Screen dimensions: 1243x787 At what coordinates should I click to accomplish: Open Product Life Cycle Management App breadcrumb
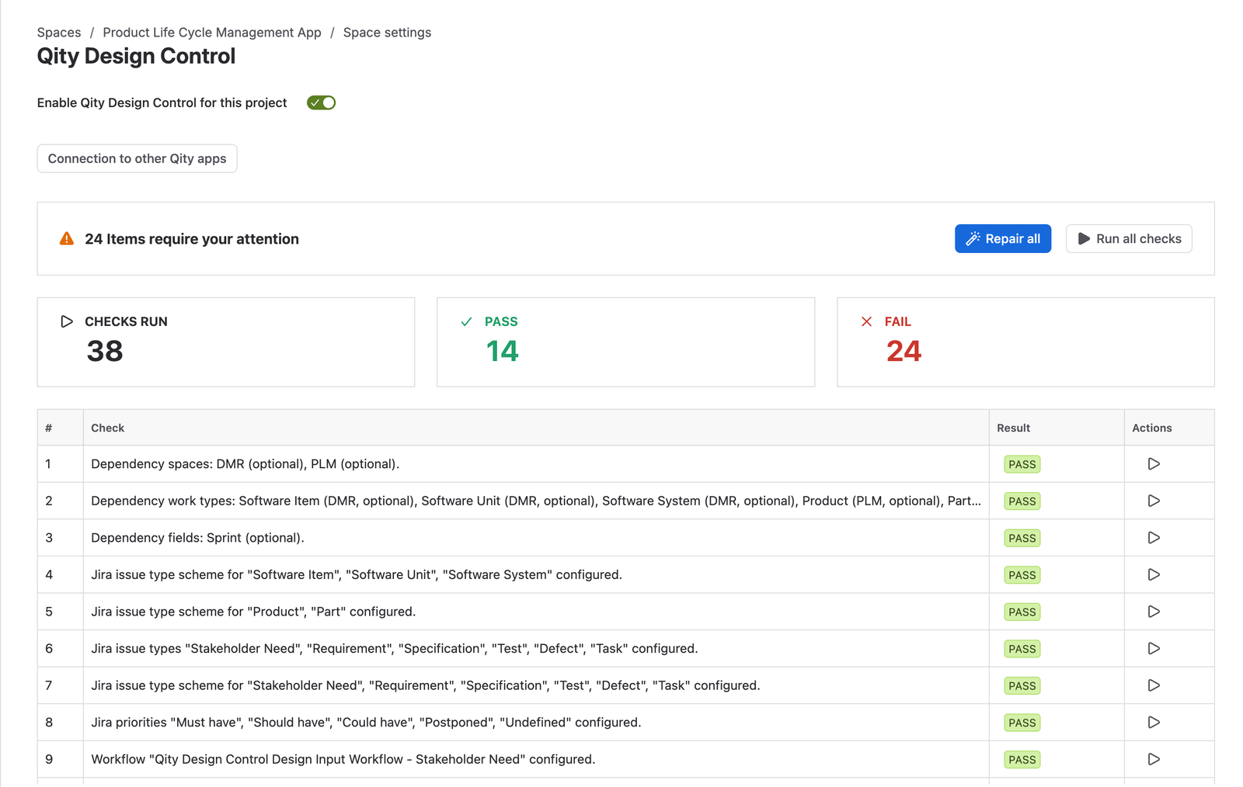pyautogui.click(x=212, y=33)
